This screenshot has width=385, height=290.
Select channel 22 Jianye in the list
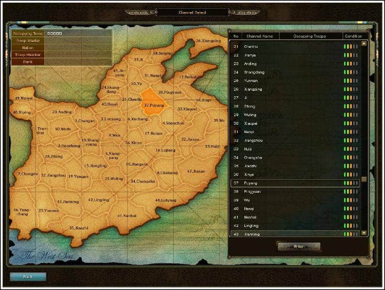(x=295, y=55)
